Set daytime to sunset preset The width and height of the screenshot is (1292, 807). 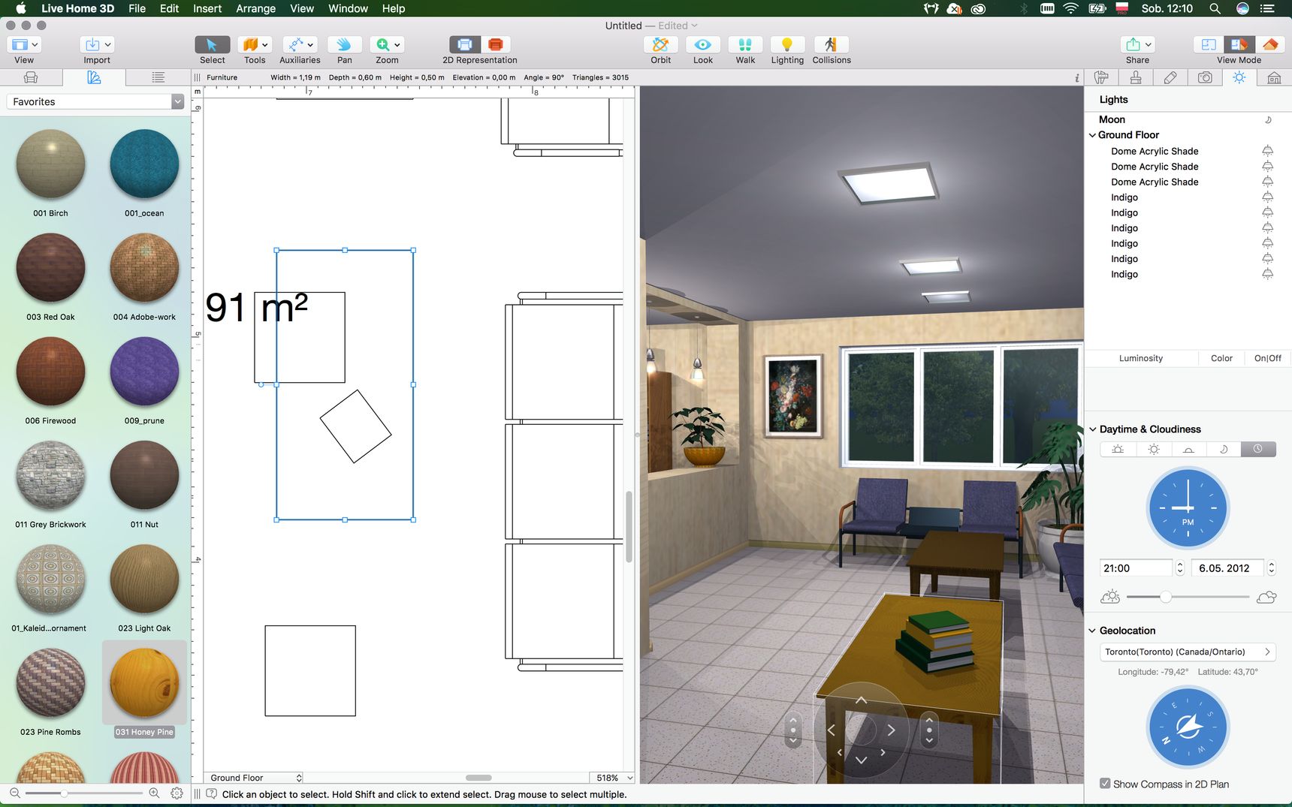tap(1188, 449)
